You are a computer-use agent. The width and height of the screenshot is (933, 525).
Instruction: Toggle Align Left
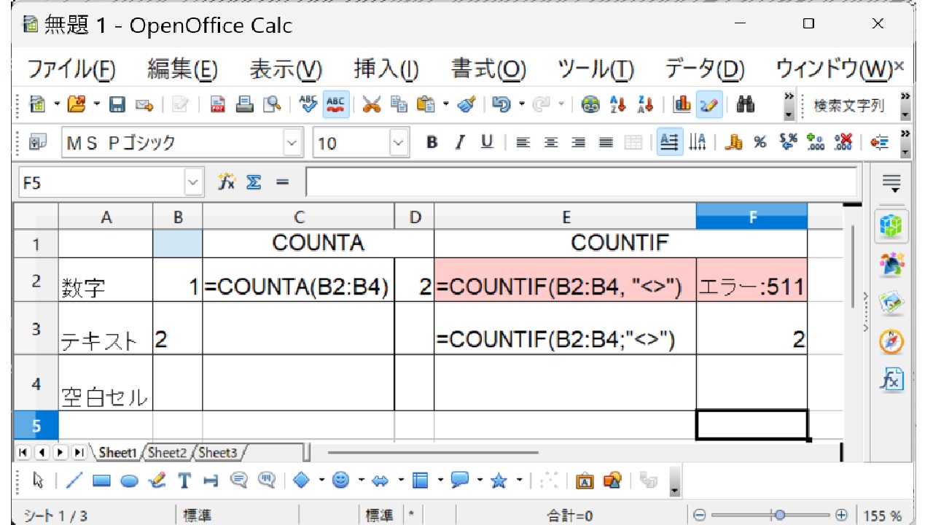pyautogui.click(x=523, y=142)
